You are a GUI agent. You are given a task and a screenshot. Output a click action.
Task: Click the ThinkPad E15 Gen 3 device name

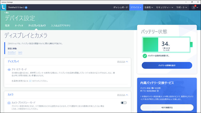click(16, 8)
